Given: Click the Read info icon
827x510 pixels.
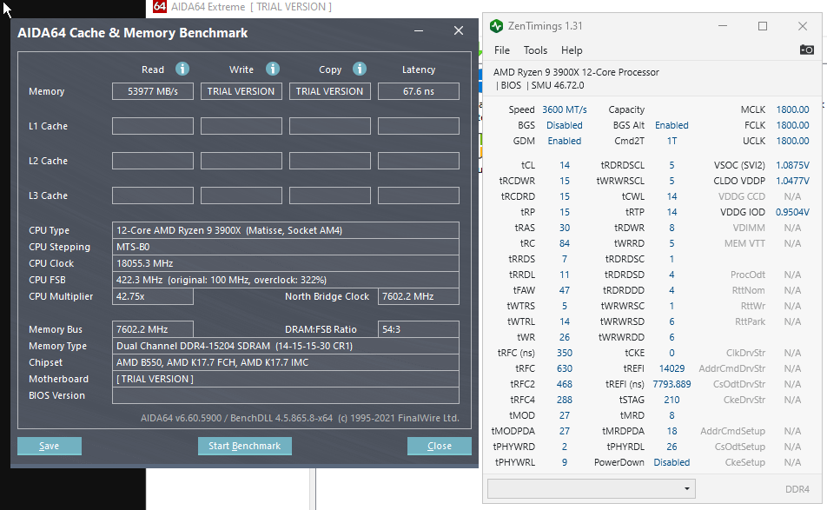Looking at the screenshot, I should pyautogui.click(x=182, y=70).
